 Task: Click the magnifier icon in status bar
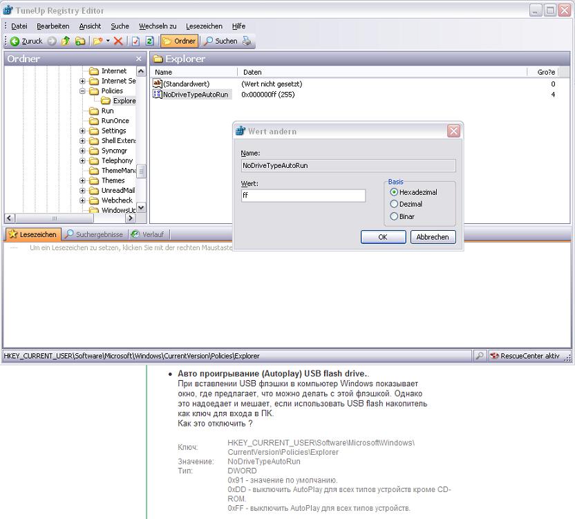pyautogui.click(x=480, y=356)
